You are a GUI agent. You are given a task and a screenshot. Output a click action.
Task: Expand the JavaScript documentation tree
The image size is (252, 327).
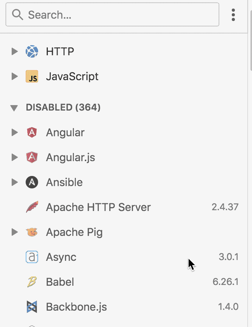point(14,76)
